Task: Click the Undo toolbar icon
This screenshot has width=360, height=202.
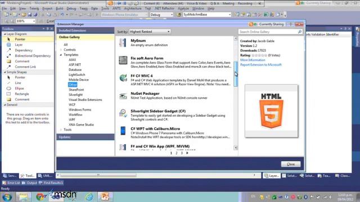Action: (x=62, y=15)
